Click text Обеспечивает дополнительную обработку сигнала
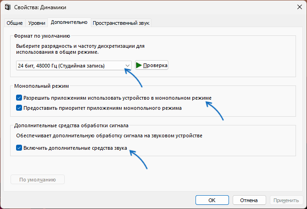Screen dimensions: 307x209 click(x=109, y=136)
